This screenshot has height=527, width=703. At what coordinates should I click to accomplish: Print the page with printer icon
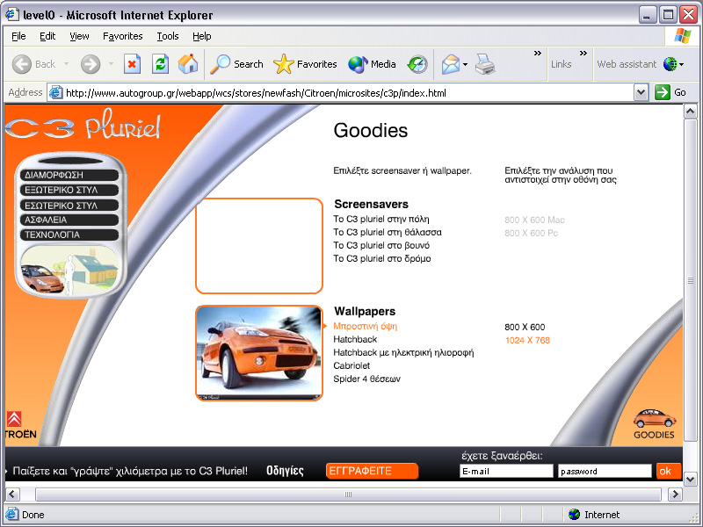[485, 64]
